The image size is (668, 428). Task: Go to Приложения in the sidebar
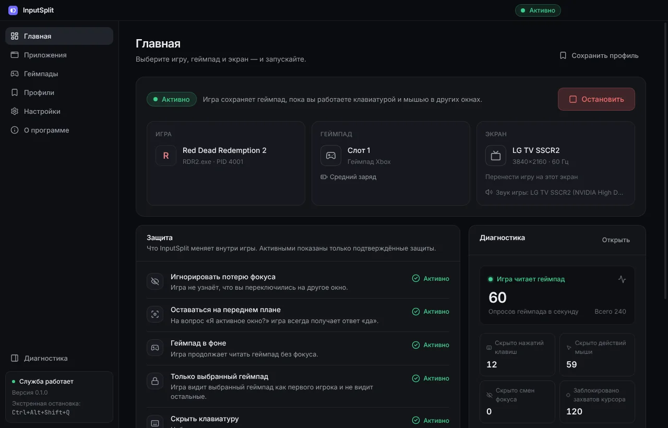tap(59, 55)
